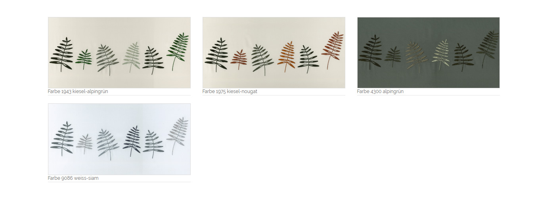Click the beige fern on the alpingrün swatch
The image size is (555, 198).
coord(417,57)
